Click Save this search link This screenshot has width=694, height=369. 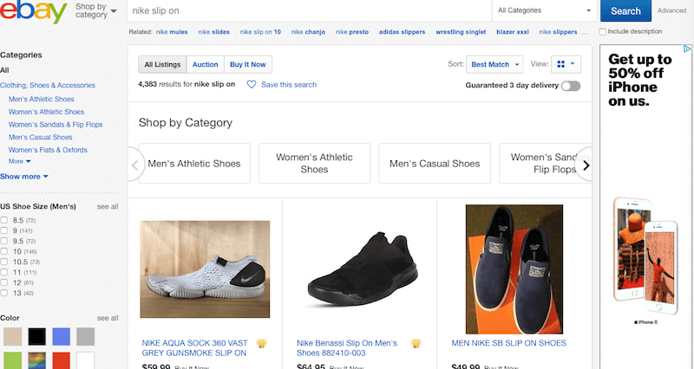[289, 84]
